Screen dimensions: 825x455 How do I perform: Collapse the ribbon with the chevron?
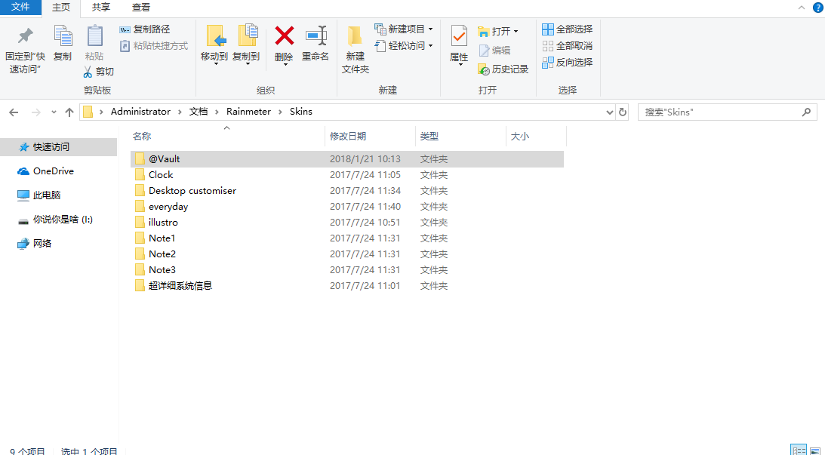pyautogui.click(x=802, y=8)
